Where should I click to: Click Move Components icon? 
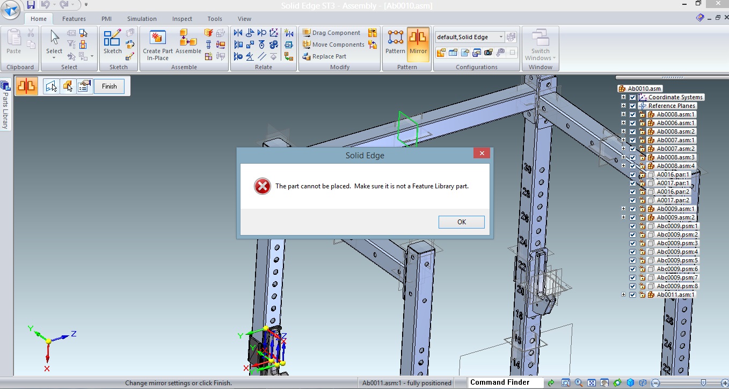click(x=307, y=45)
